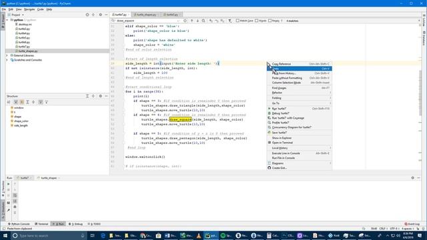Click the Chrome taskbar icon
This screenshot has width=427, height=240.
[146, 235]
